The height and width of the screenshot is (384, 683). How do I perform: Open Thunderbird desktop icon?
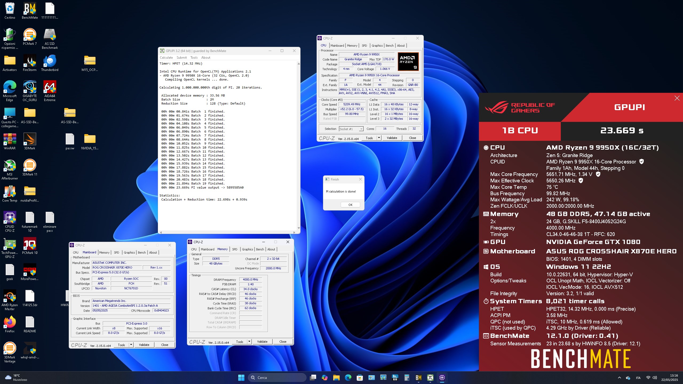(50, 63)
